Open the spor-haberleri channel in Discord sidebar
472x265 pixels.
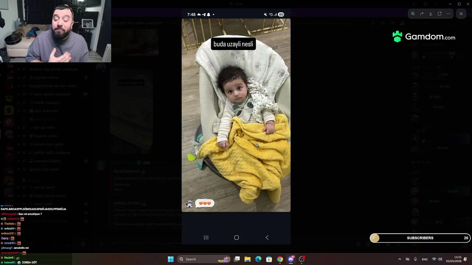pyautogui.click(x=46, y=111)
